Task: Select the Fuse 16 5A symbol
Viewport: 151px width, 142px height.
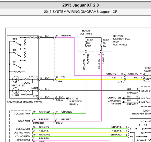Action: point(101,44)
